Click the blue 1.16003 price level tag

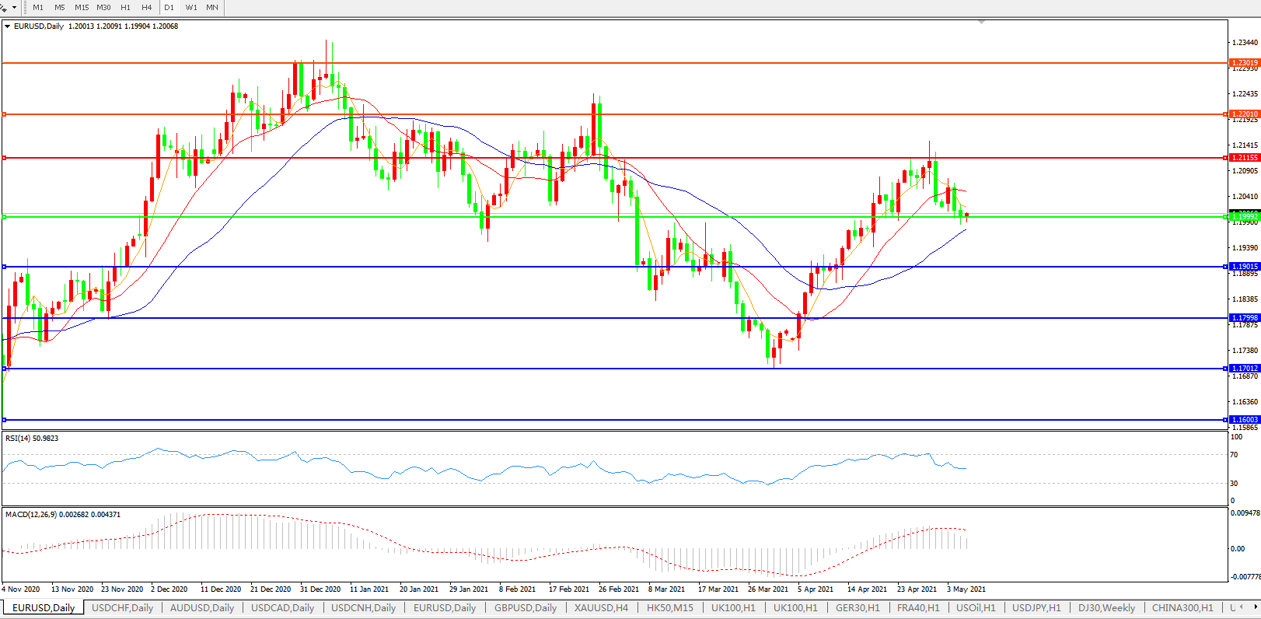(x=1244, y=420)
